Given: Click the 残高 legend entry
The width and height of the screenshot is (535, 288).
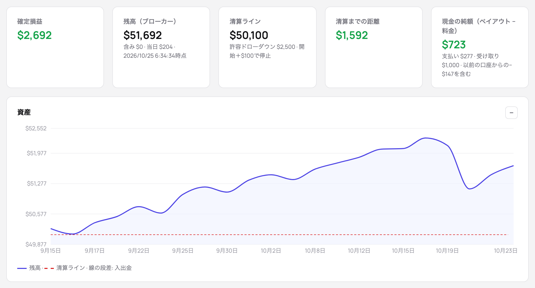Looking at the screenshot, I should pyautogui.click(x=29, y=268).
